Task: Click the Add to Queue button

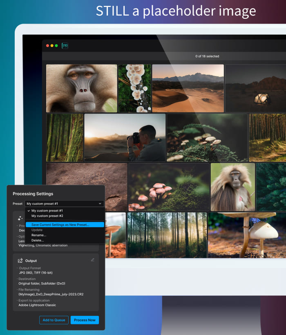Action: pyautogui.click(x=54, y=320)
